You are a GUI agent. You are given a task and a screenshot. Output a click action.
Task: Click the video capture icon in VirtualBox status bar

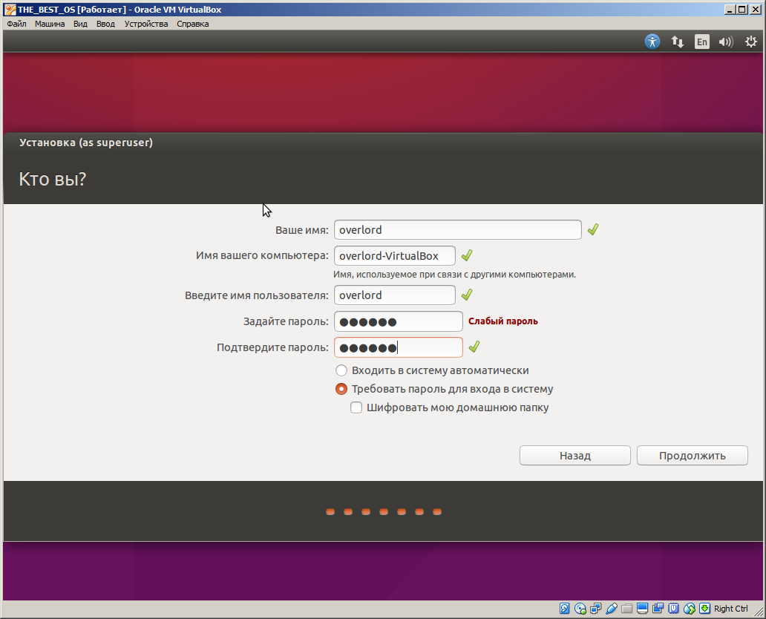[658, 609]
